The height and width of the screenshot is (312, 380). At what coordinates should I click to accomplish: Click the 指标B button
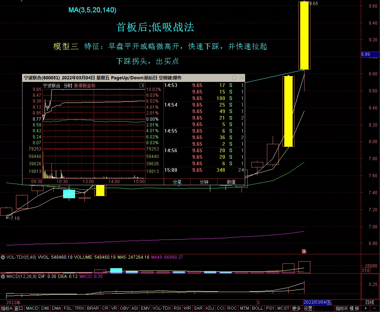point(342,308)
